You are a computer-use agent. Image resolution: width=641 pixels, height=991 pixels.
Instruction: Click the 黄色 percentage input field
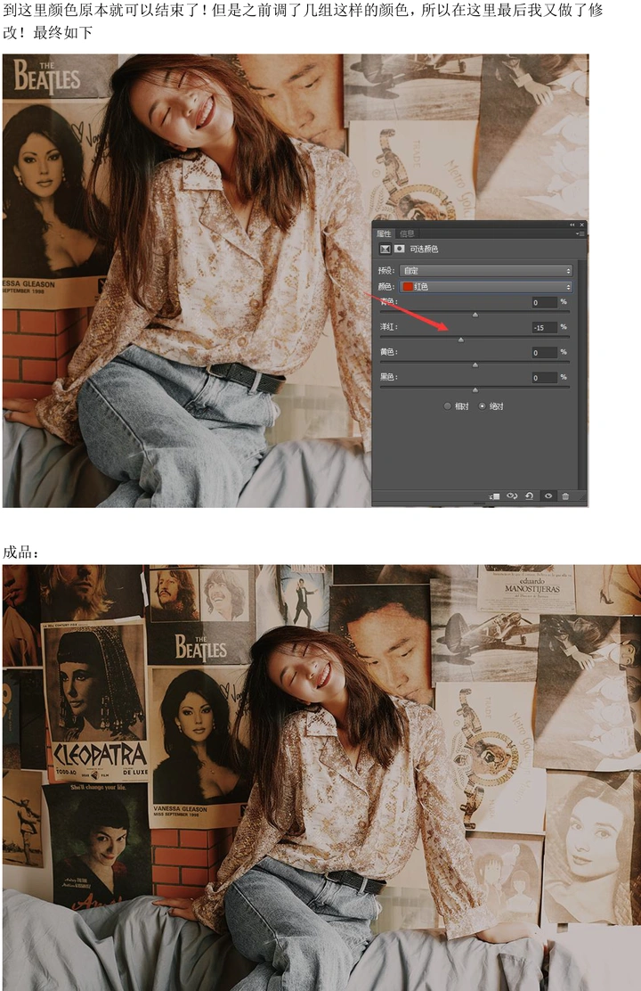[544, 353]
